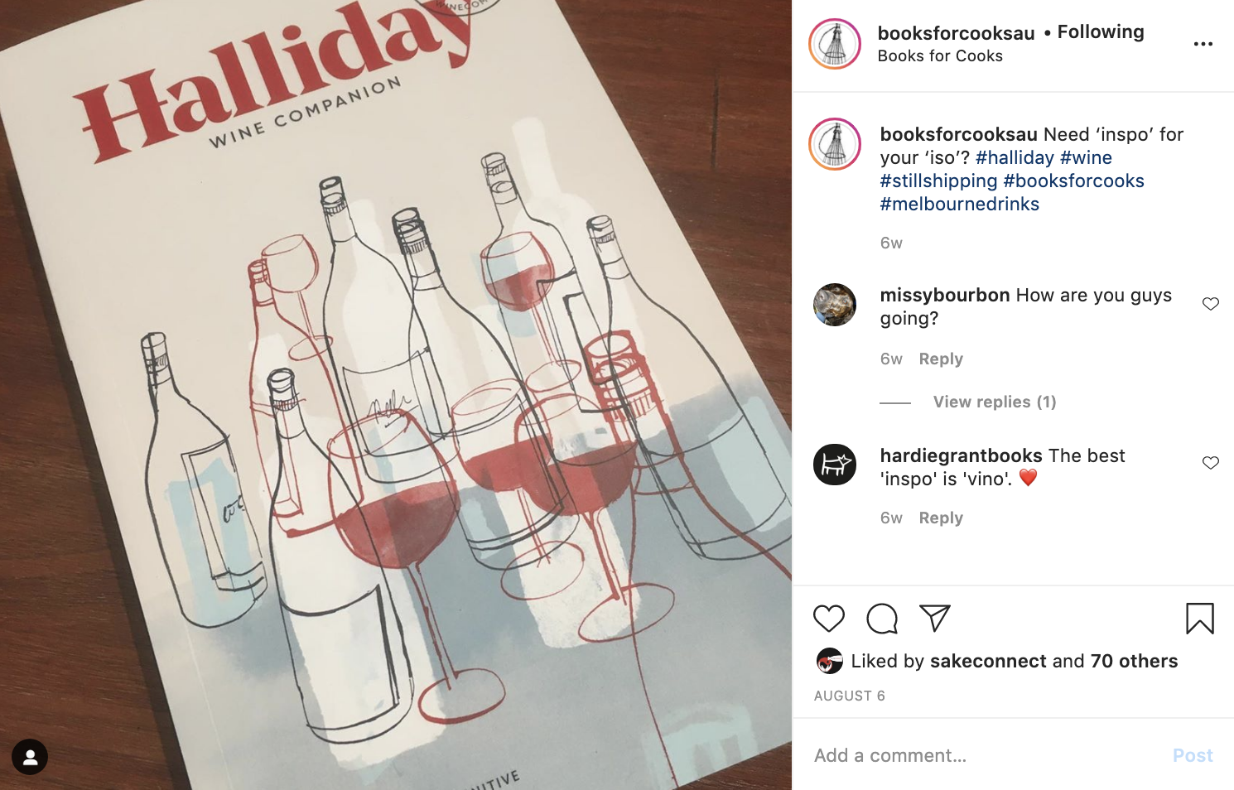Open sakeconnect liker avatar
The width and height of the screenshot is (1234, 790).
[829, 661]
